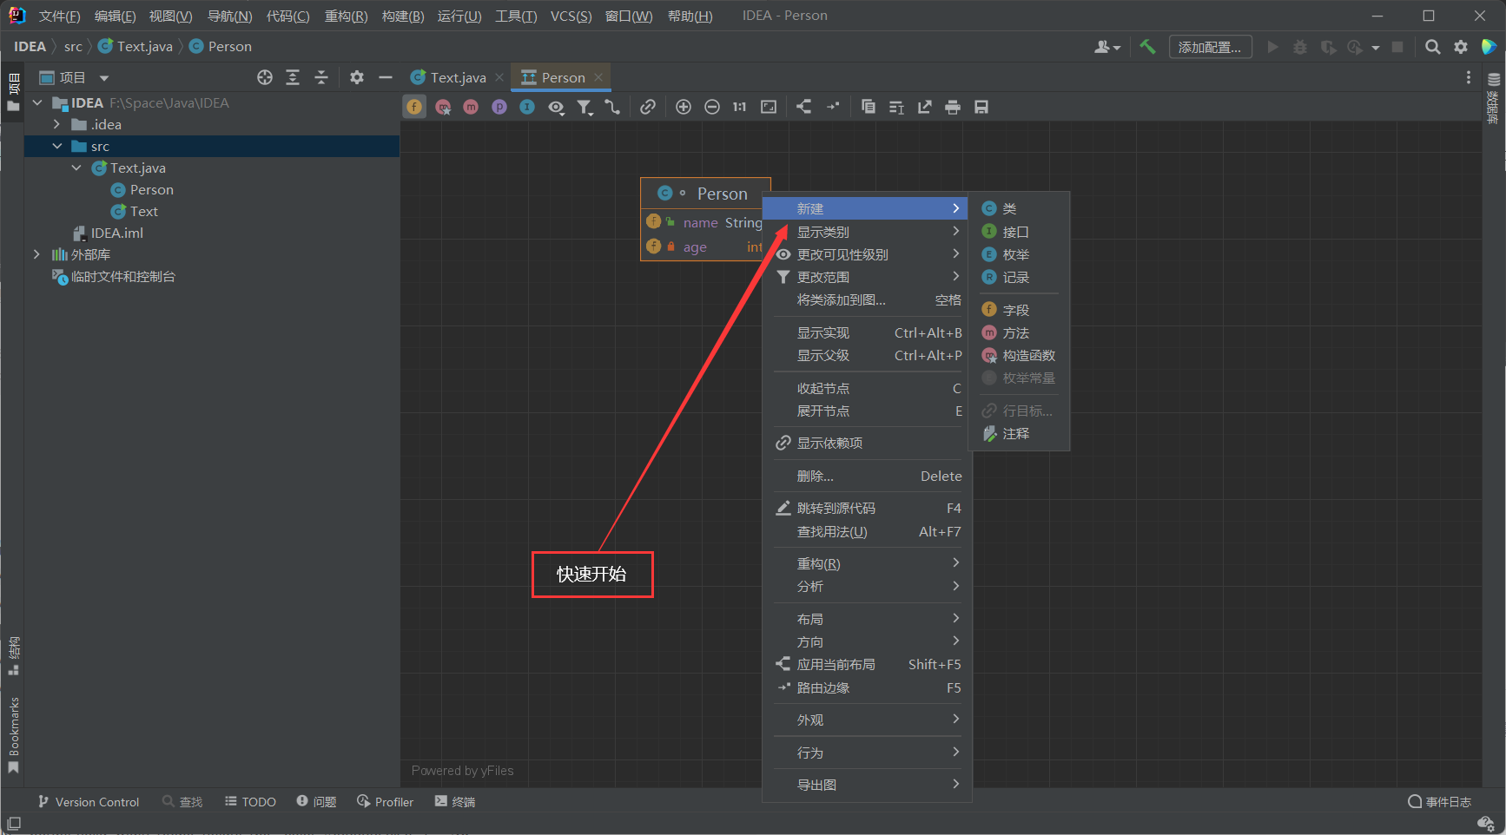Create new 构造函数 from submenu
The image size is (1506, 835).
[x=1019, y=355]
